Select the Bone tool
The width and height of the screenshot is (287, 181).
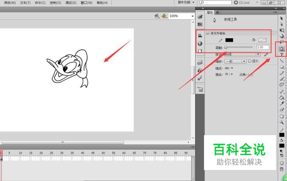(x=282, y=92)
